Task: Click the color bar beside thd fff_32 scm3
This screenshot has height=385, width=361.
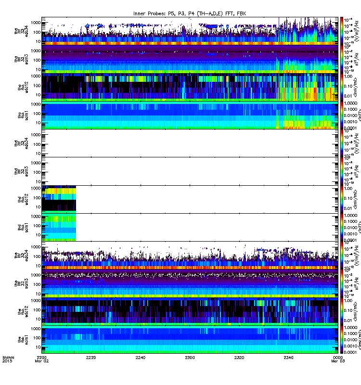Action: [x=342, y=171]
